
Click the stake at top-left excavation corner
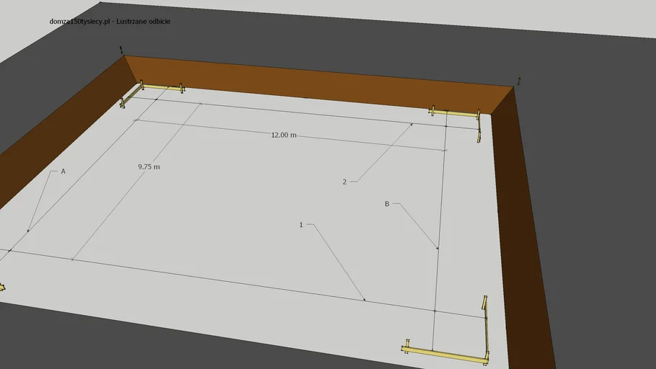tap(121, 50)
